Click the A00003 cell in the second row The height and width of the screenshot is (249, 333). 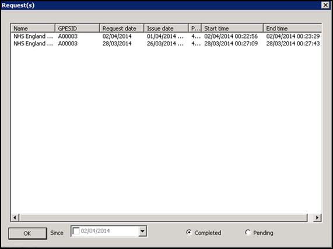(x=68, y=44)
